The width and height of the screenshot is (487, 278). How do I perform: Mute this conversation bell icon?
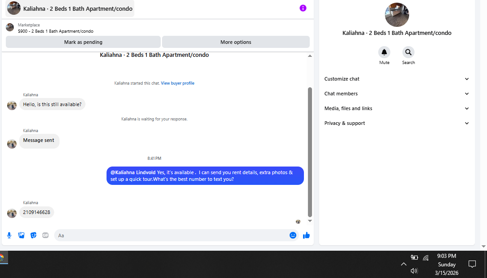(x=384, y=52)
